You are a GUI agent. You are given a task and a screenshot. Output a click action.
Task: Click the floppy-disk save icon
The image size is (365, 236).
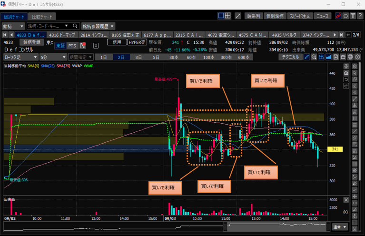click(336, 57)
